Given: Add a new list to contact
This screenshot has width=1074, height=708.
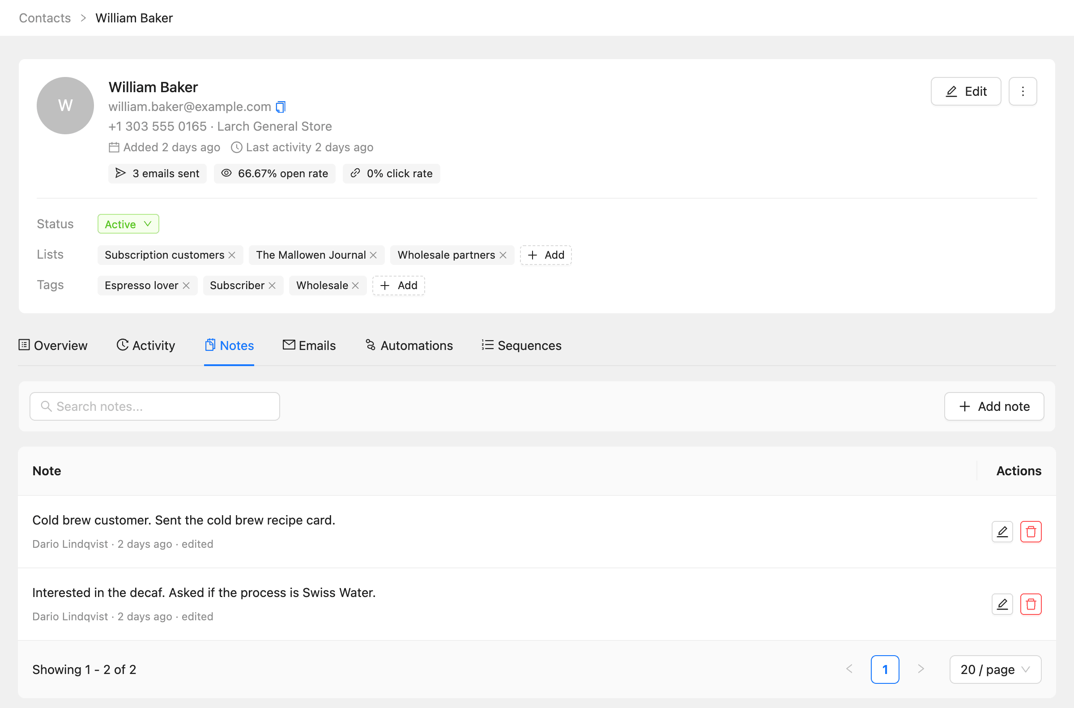Looking at the screenshot, I should pyautogui.click(x=546, y=255).
